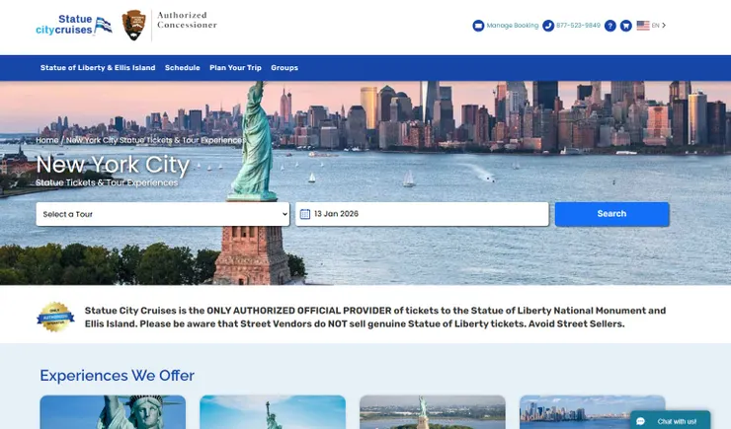This screenshot has height=429, width=731.
Task: Click the blue Search button
Action: 612,214
